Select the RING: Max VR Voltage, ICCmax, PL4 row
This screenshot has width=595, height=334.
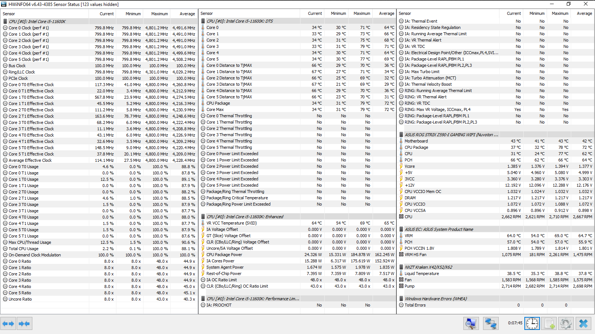(496, 109)
